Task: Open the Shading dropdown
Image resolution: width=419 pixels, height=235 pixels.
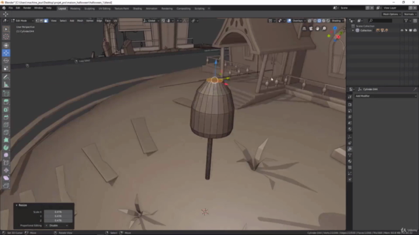Action: click(337, 20)
